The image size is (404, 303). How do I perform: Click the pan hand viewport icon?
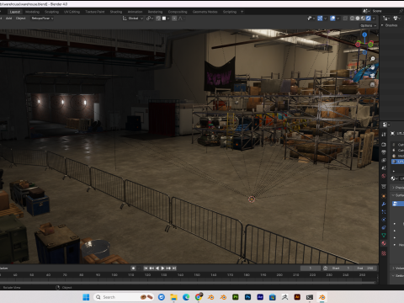pos(372,67)
